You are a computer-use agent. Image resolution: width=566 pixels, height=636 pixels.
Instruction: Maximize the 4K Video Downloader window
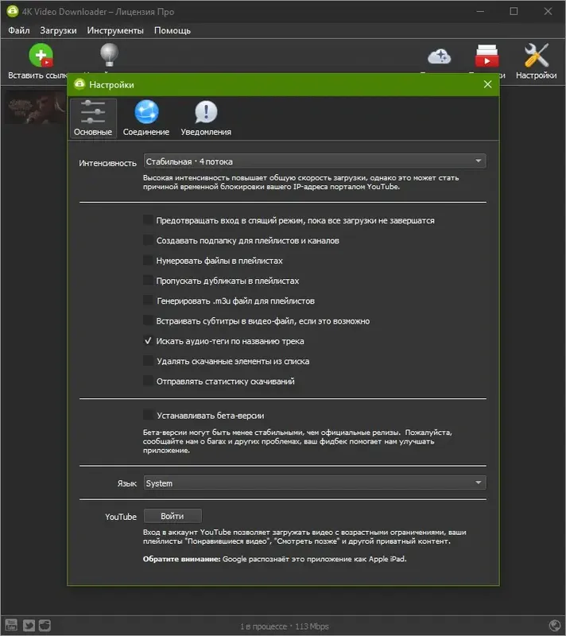tap(514, 11)
